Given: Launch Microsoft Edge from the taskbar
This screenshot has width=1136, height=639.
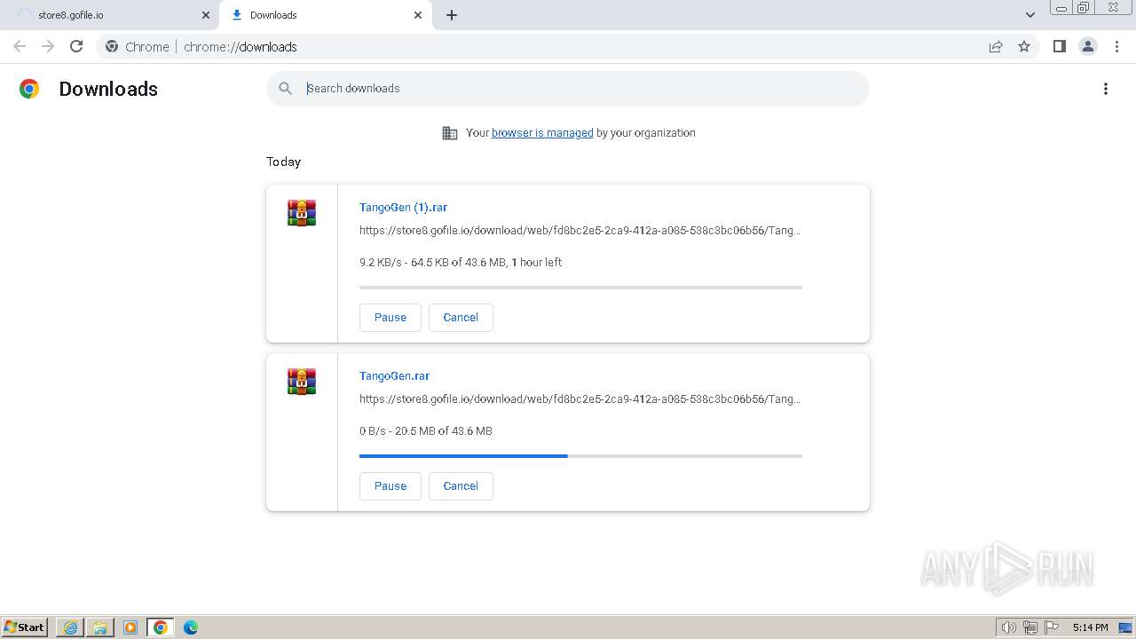Looking at the screenshot, I should pos(191,627).
